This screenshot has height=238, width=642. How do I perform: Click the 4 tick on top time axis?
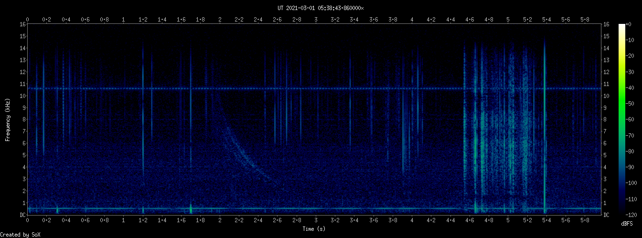click(x=412, y=20)
